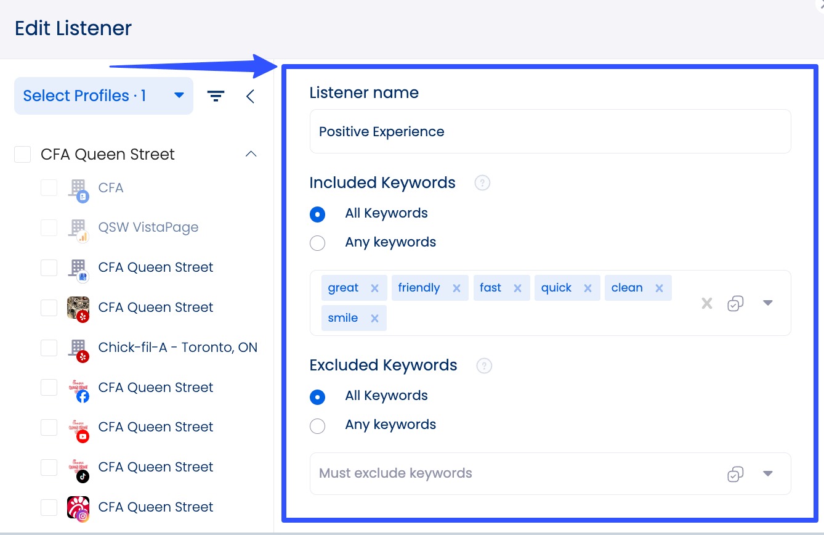The width and height of the screenshot is (824, 535).
Task: Click the Listener name input field
Action: coord(549,132)
